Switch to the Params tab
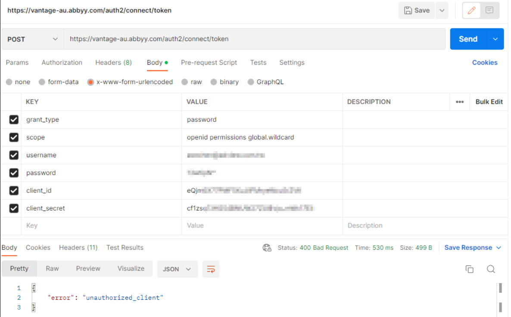The width and height of the screenshot is (511, 317). pos(17,62)
